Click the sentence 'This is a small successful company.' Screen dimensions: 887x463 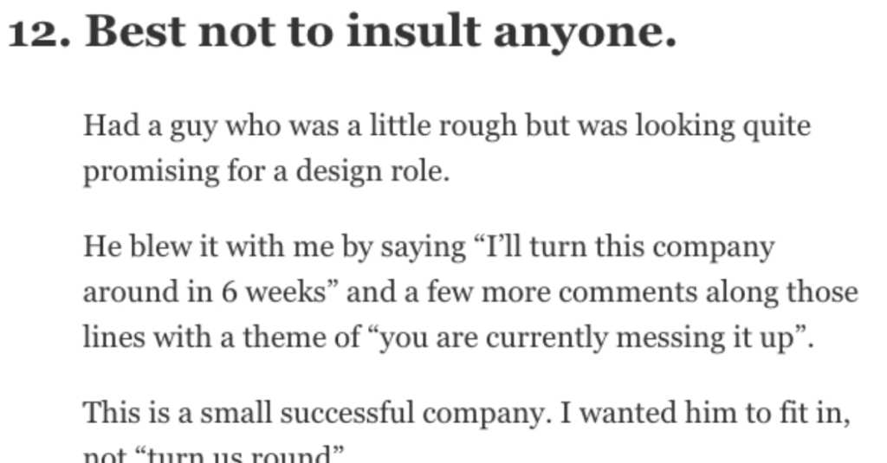[x=317, y=414]
